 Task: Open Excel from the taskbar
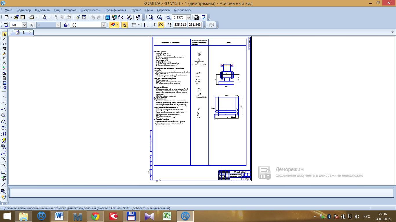click(167, 216)
